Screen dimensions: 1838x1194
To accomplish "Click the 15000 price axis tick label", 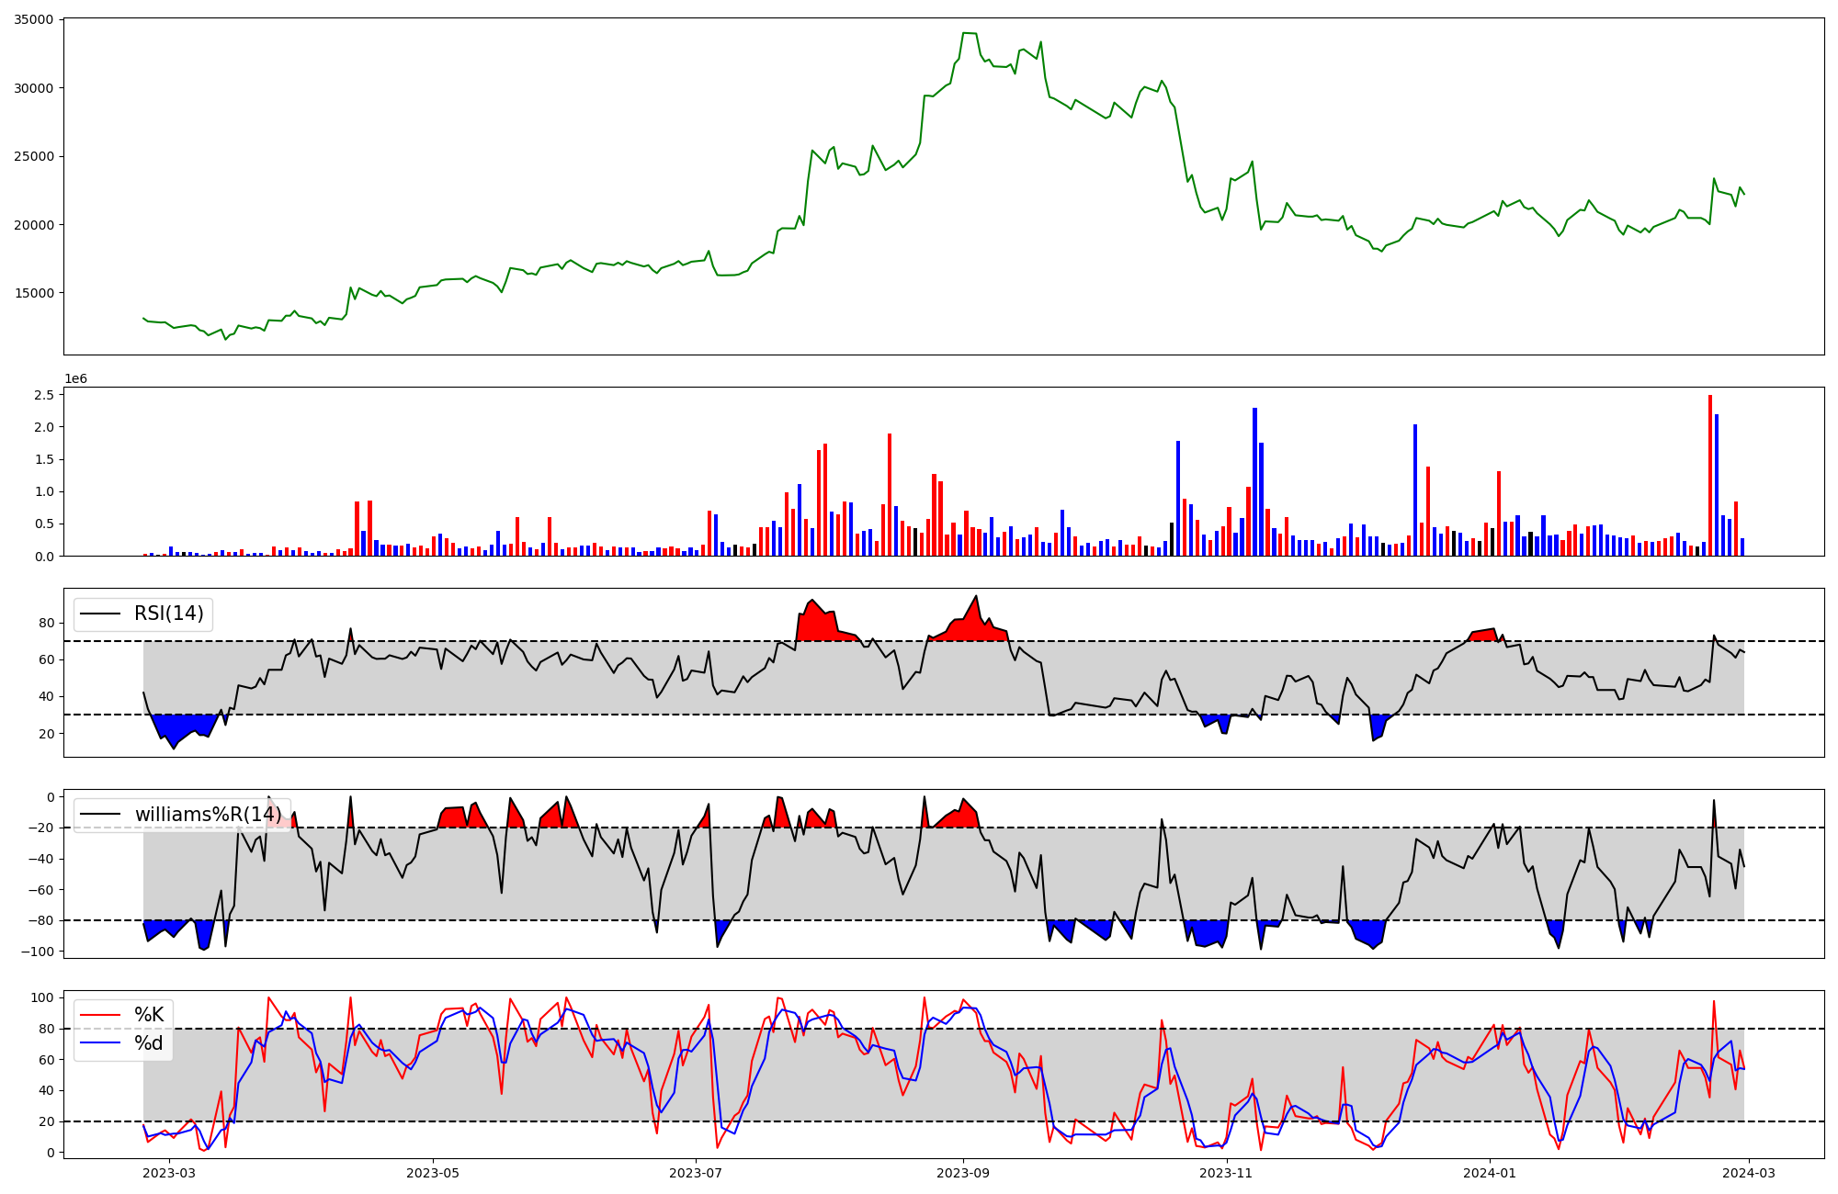I will point(33,293).
